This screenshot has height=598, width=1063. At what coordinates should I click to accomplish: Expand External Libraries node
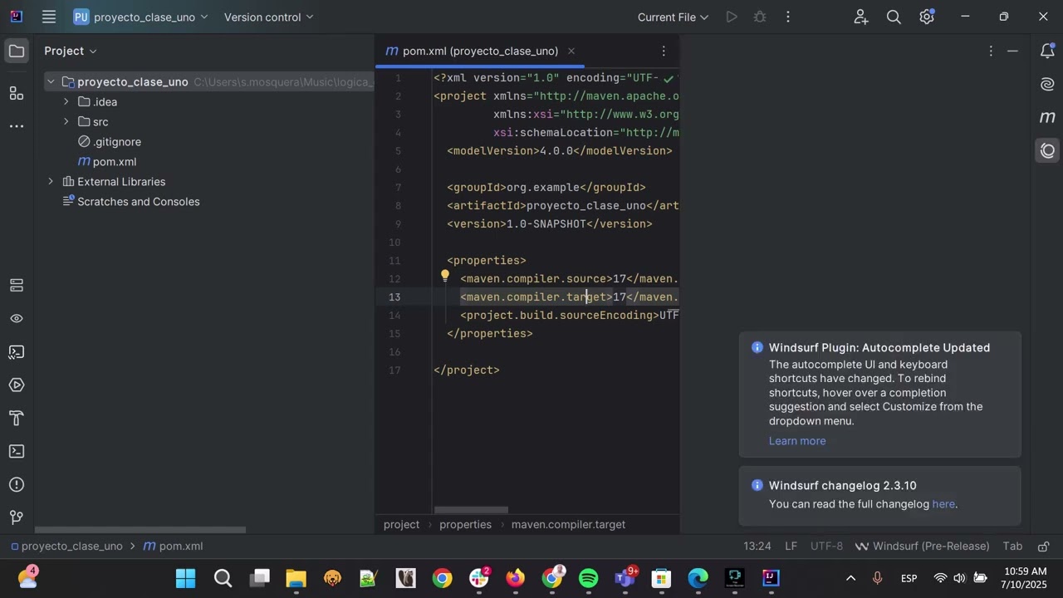[51, 181]
